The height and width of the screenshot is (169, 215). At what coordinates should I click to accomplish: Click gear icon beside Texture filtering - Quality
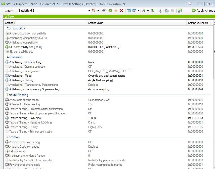pyautogui.click(x=7, y=127)
